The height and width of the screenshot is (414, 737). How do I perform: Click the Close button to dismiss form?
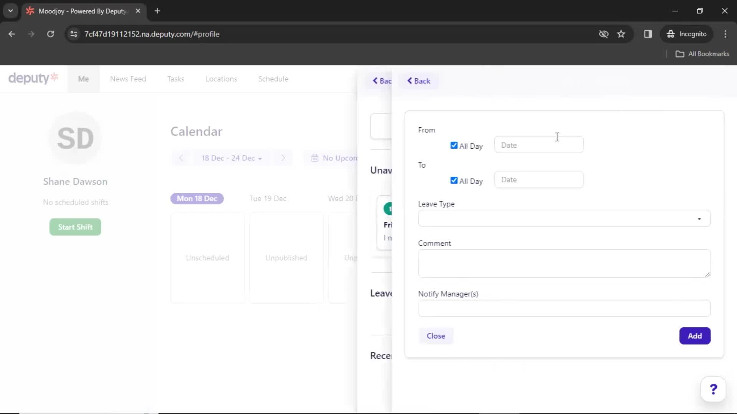coord(436,336)
